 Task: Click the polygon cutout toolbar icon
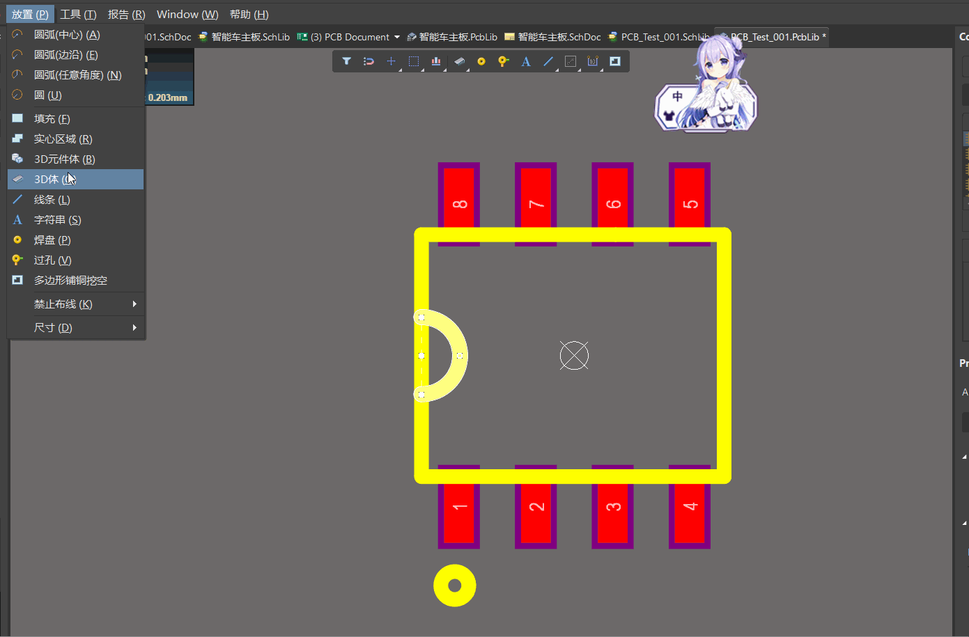pyautogui.click(x=615, y=61)
